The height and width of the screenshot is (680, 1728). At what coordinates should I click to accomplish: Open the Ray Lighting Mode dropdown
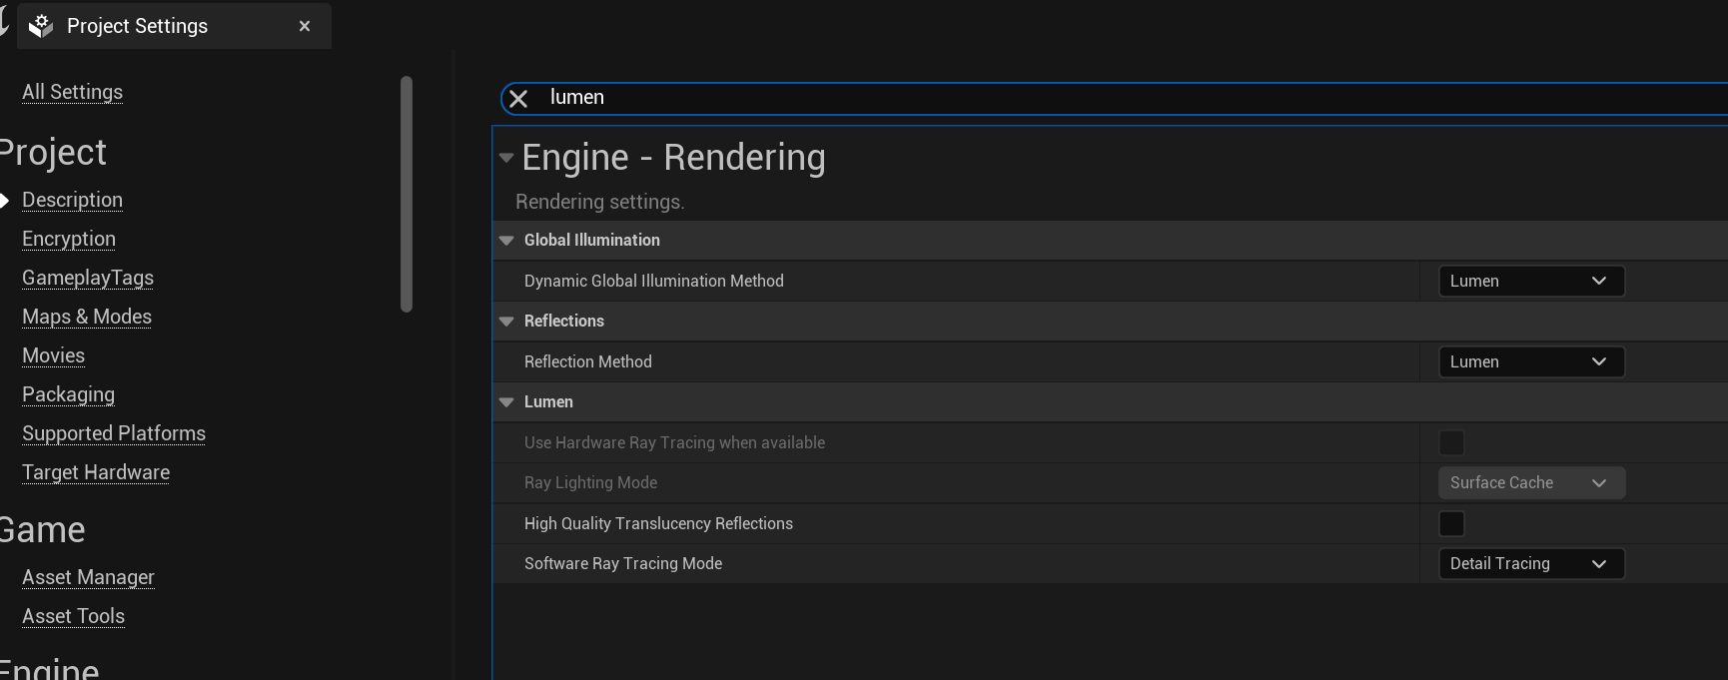pos(1531,483)
